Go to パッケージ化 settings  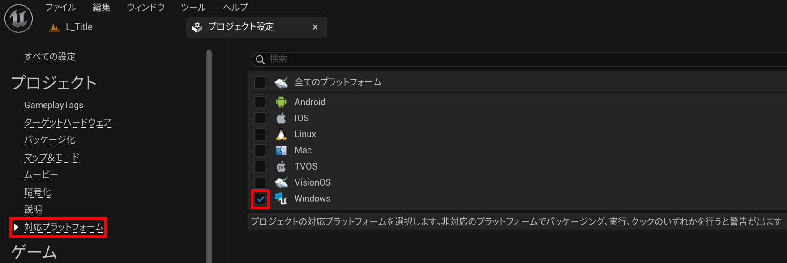click(50, 140)
